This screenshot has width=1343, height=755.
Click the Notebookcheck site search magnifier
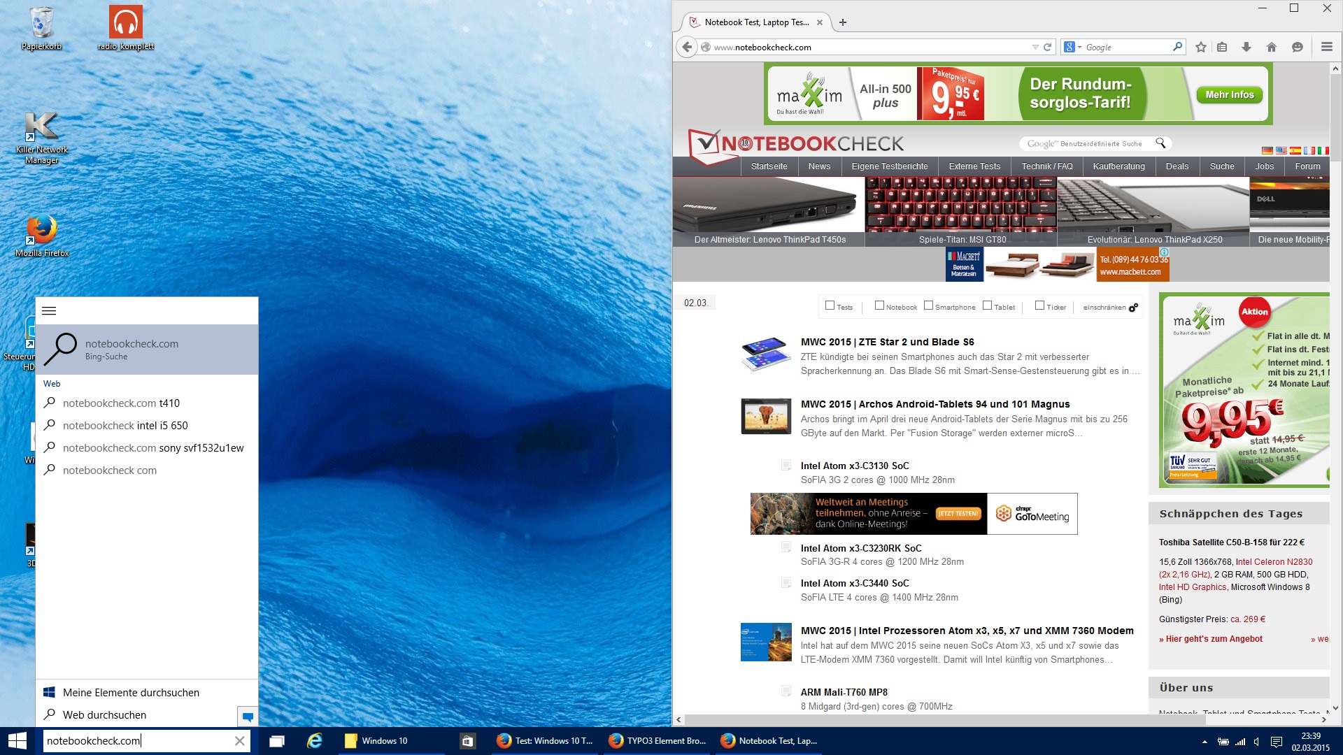point(1160,143)
